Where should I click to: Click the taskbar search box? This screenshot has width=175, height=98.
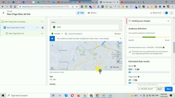pyautogui.click(x=28, y=96)
